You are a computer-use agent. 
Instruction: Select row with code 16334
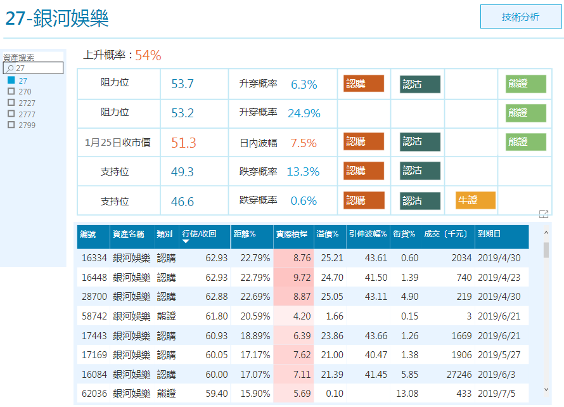pos(303,257)
